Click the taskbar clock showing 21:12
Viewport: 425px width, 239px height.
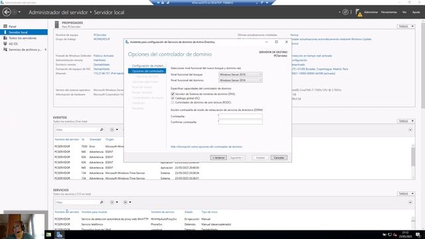tap(405, 234)
